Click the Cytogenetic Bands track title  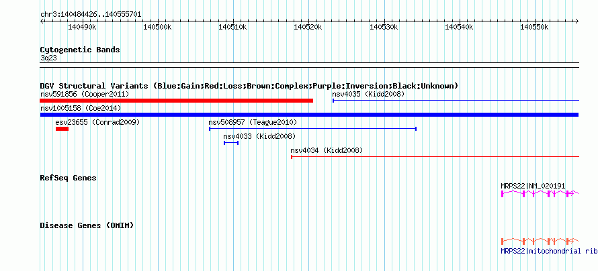(x=80, y=50)
